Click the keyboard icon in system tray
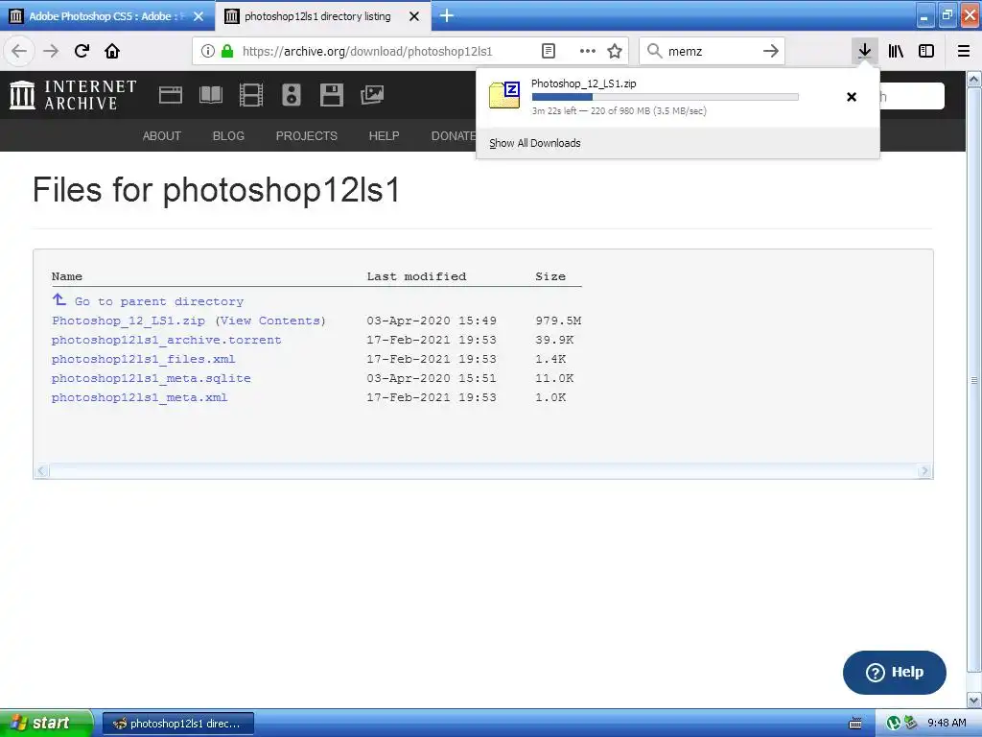This screenshot has width=982, height=737. coord(854,724)
